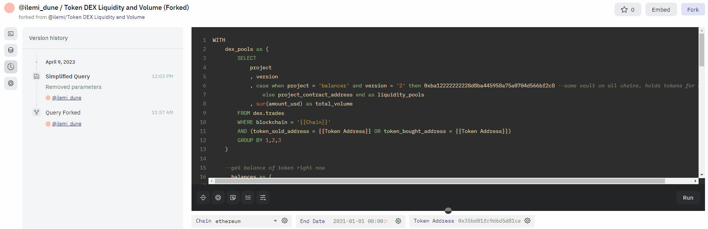Click WHERE blockchain code line
The width and height of the screenshot is (708, 229).
coord(284,122)
